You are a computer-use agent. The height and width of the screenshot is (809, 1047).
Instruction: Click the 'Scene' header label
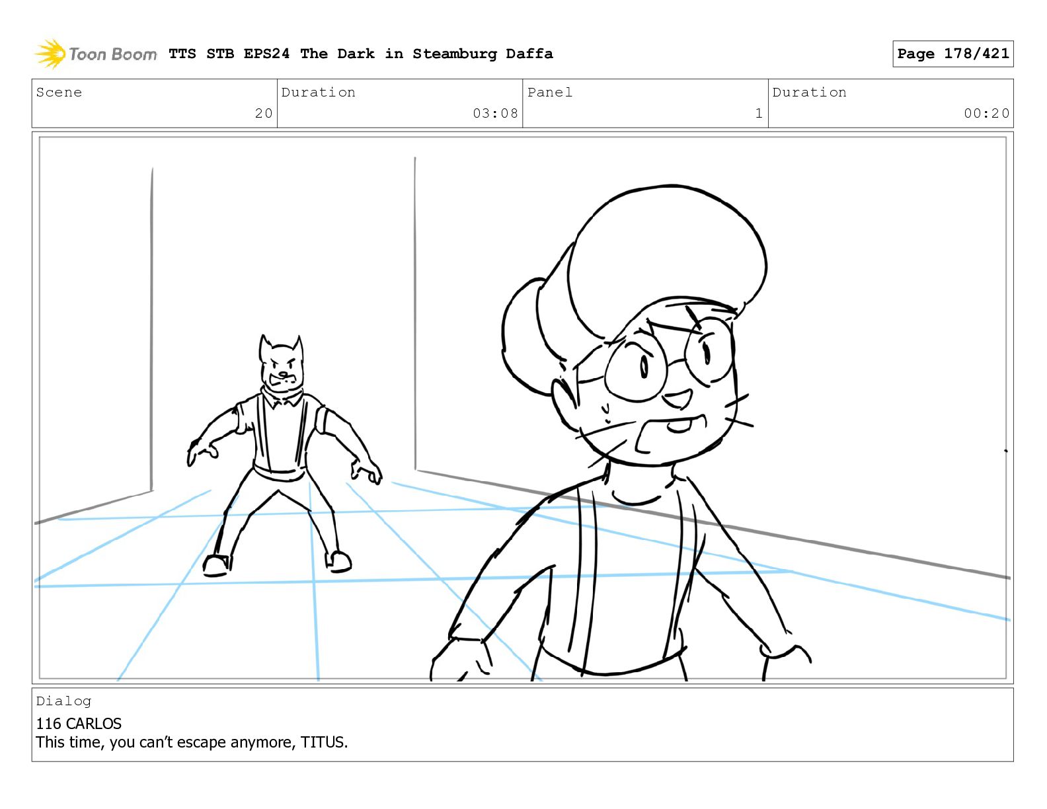[59, 93]
